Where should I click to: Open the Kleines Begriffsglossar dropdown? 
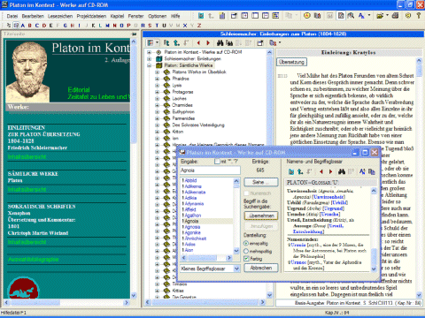236,269
